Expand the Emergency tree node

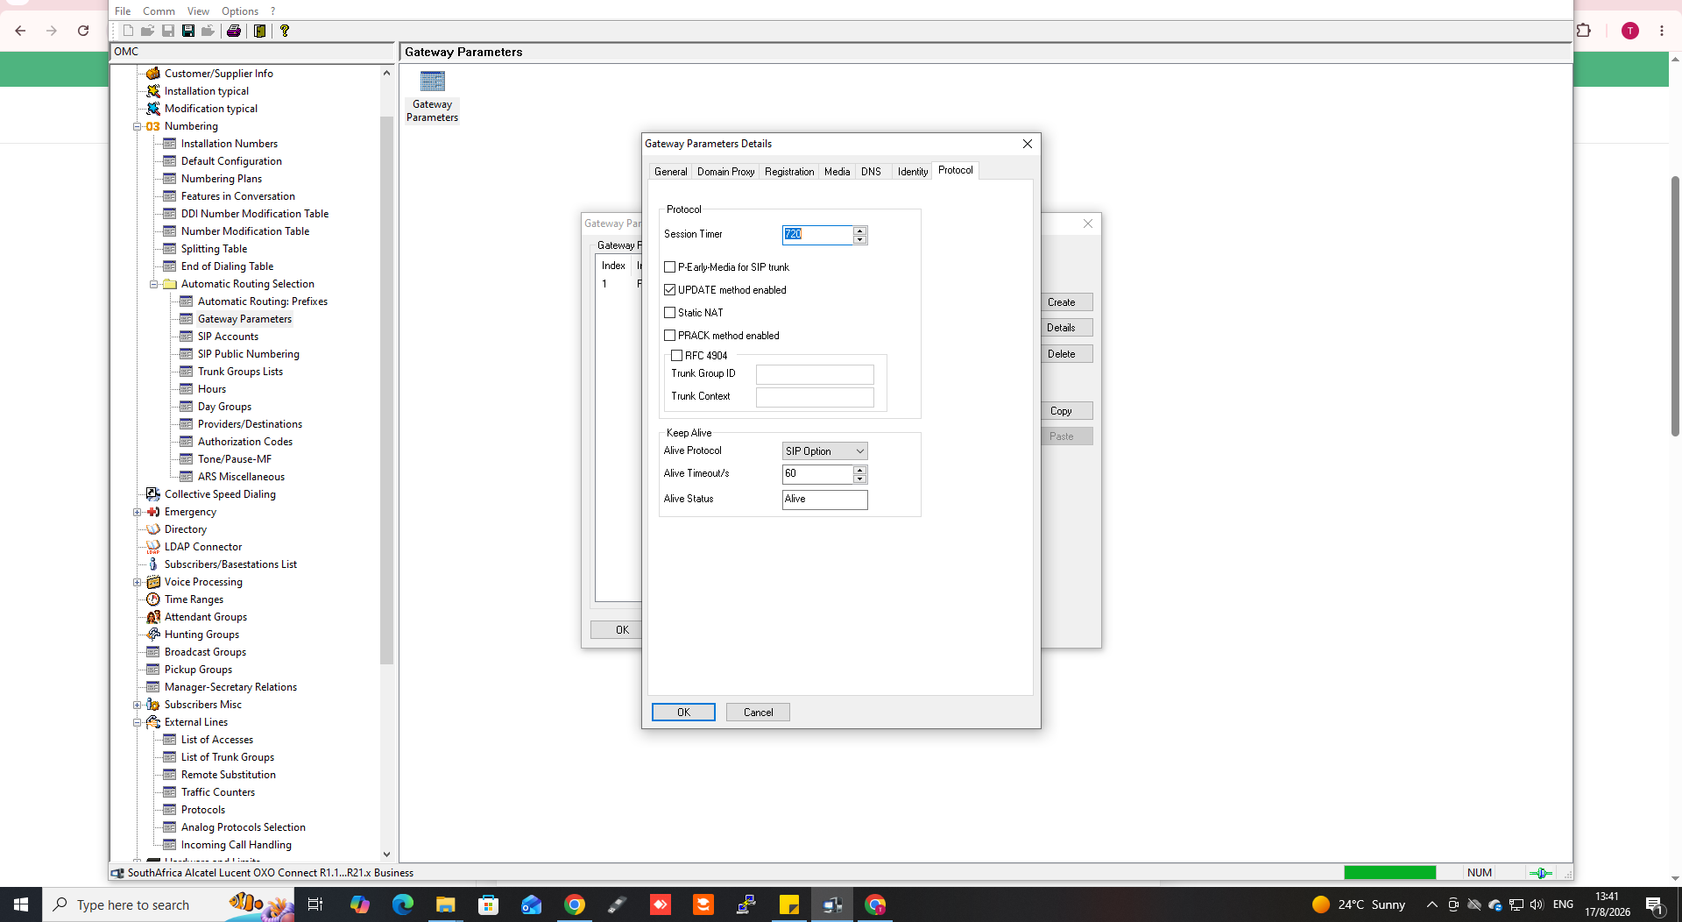[x=138, y=512]
